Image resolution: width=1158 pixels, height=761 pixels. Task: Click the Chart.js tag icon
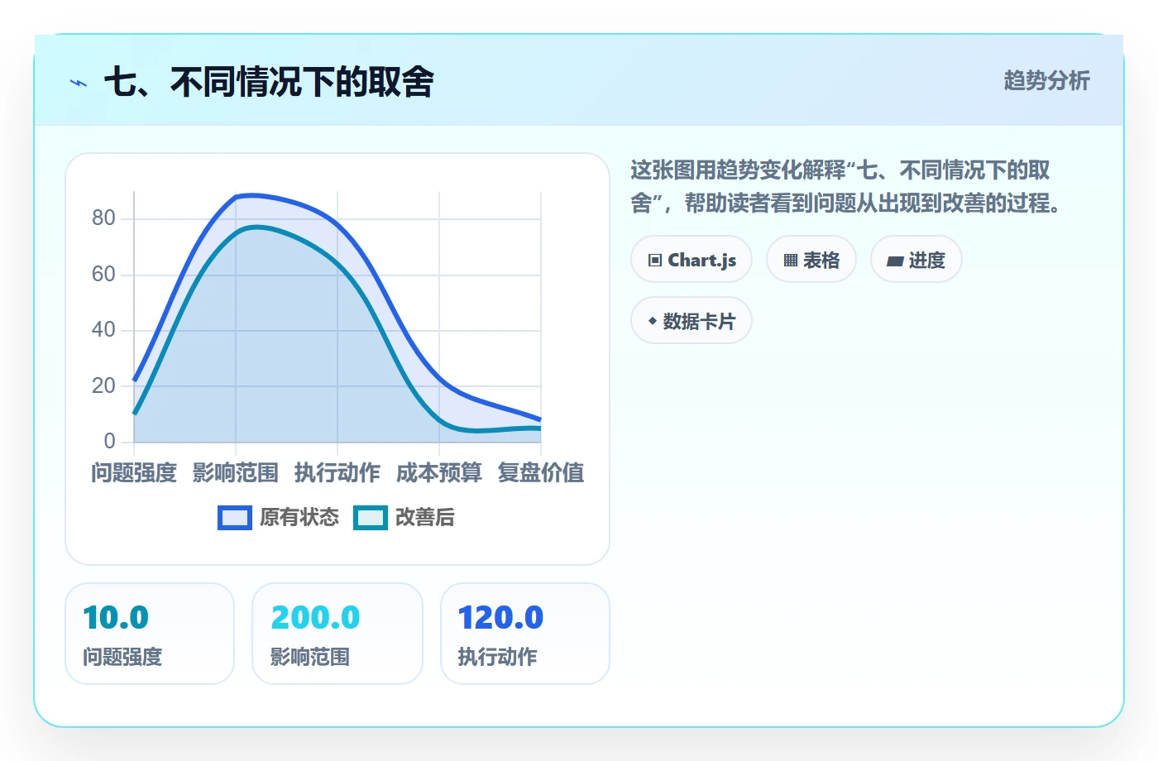655,261
